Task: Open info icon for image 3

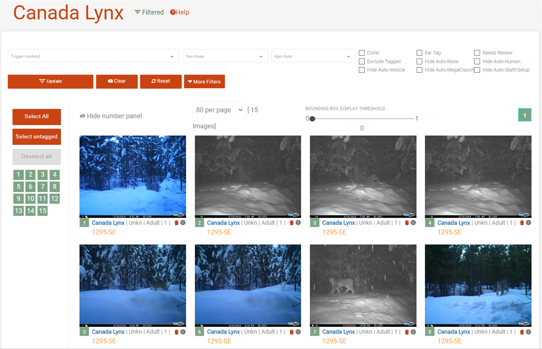Action: point(413,223)
